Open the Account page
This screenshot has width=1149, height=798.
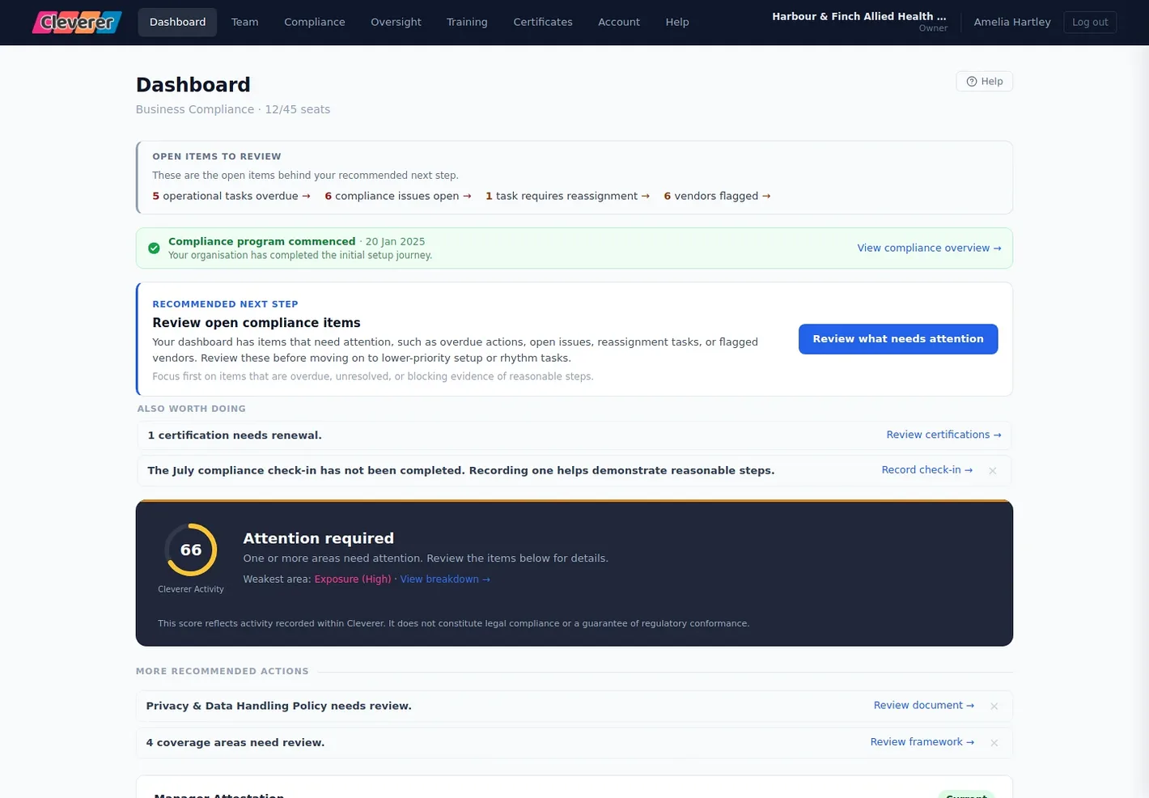click(619, 22)
